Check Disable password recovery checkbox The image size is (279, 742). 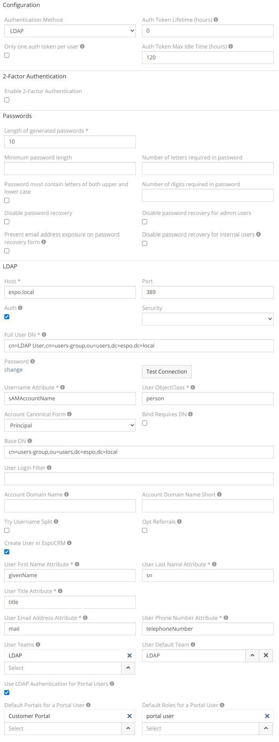click(7, 222)
